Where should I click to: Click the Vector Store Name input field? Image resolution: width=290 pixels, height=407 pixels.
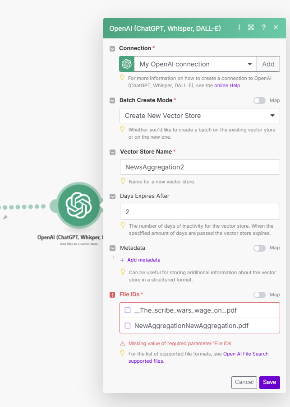pyautogui.click(x=199, y=167)
